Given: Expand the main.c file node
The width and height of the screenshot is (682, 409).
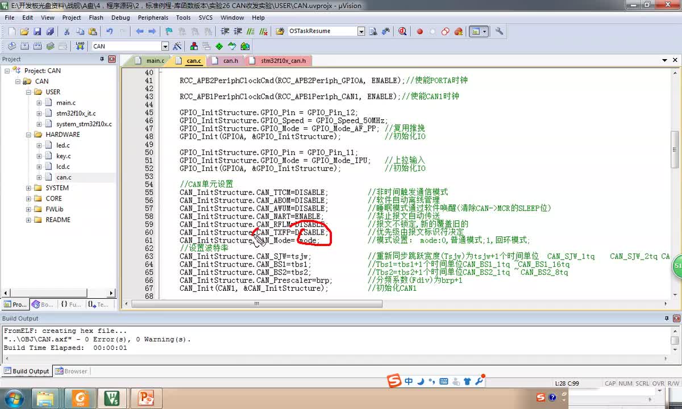Looking at the screenshot, I should click(x=39, y=103).
